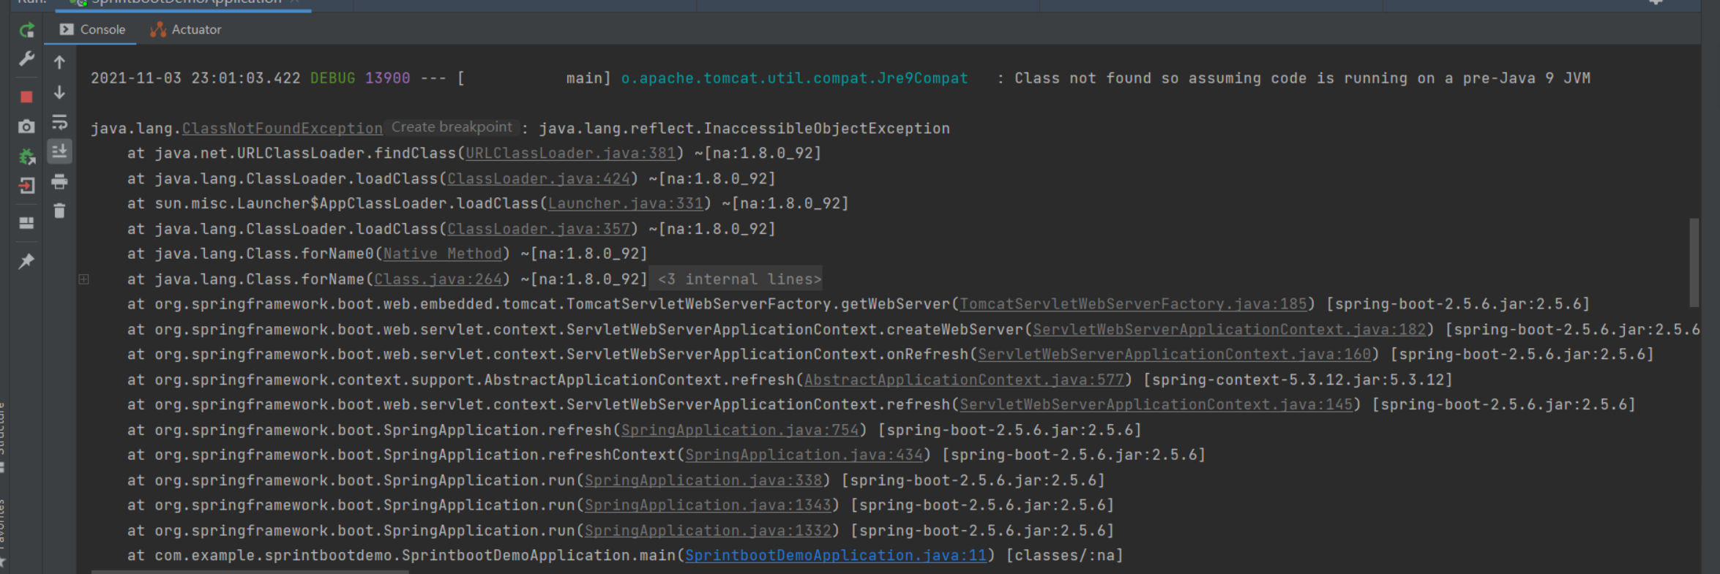Toggle soft-wrap in the console
Screen dimensions: 1720x574
(x=60, y=122)
